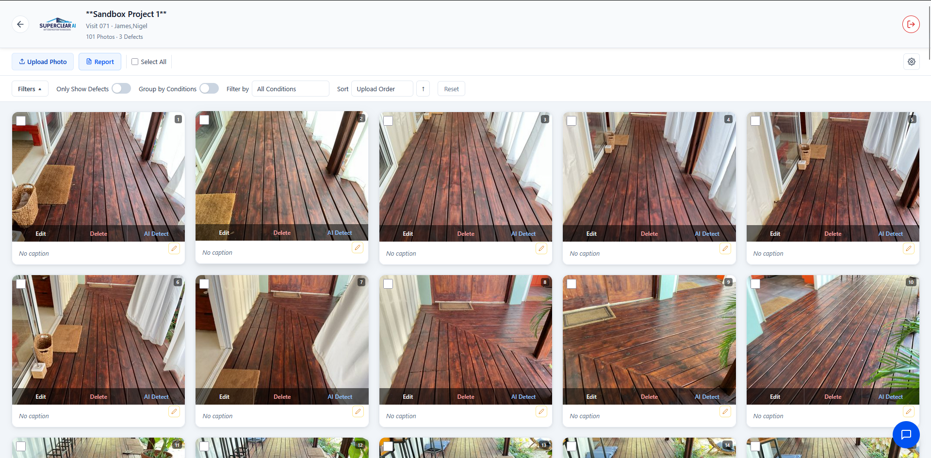Screen dimensions: 931x458
Task: Open the Upload Order sort dropdown
Action: (382, 89)
